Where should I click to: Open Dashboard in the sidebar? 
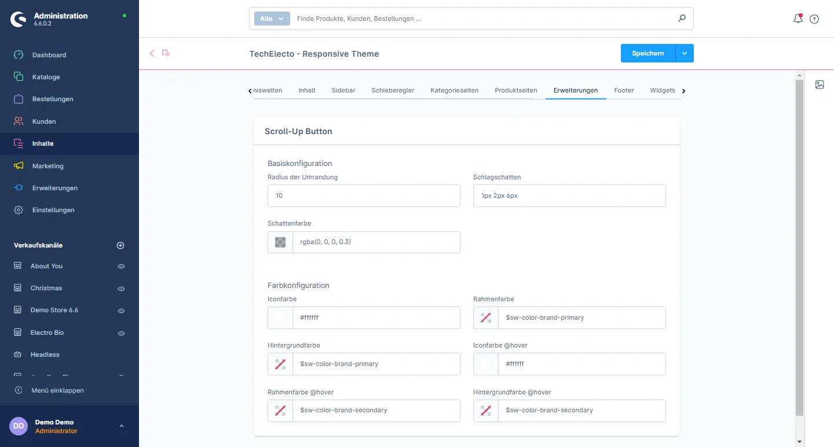49,55
